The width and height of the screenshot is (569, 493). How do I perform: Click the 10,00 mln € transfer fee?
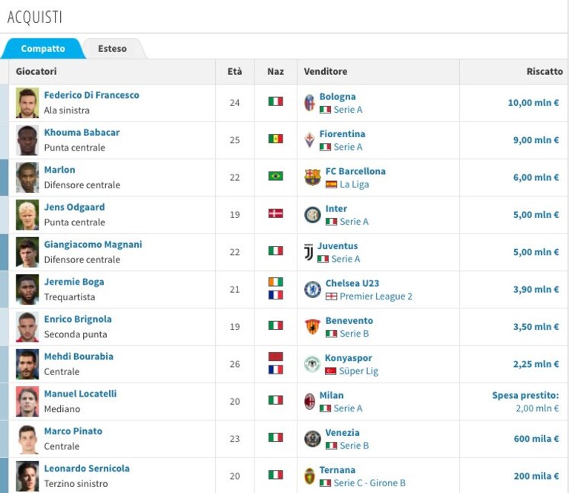coord(533,103)
